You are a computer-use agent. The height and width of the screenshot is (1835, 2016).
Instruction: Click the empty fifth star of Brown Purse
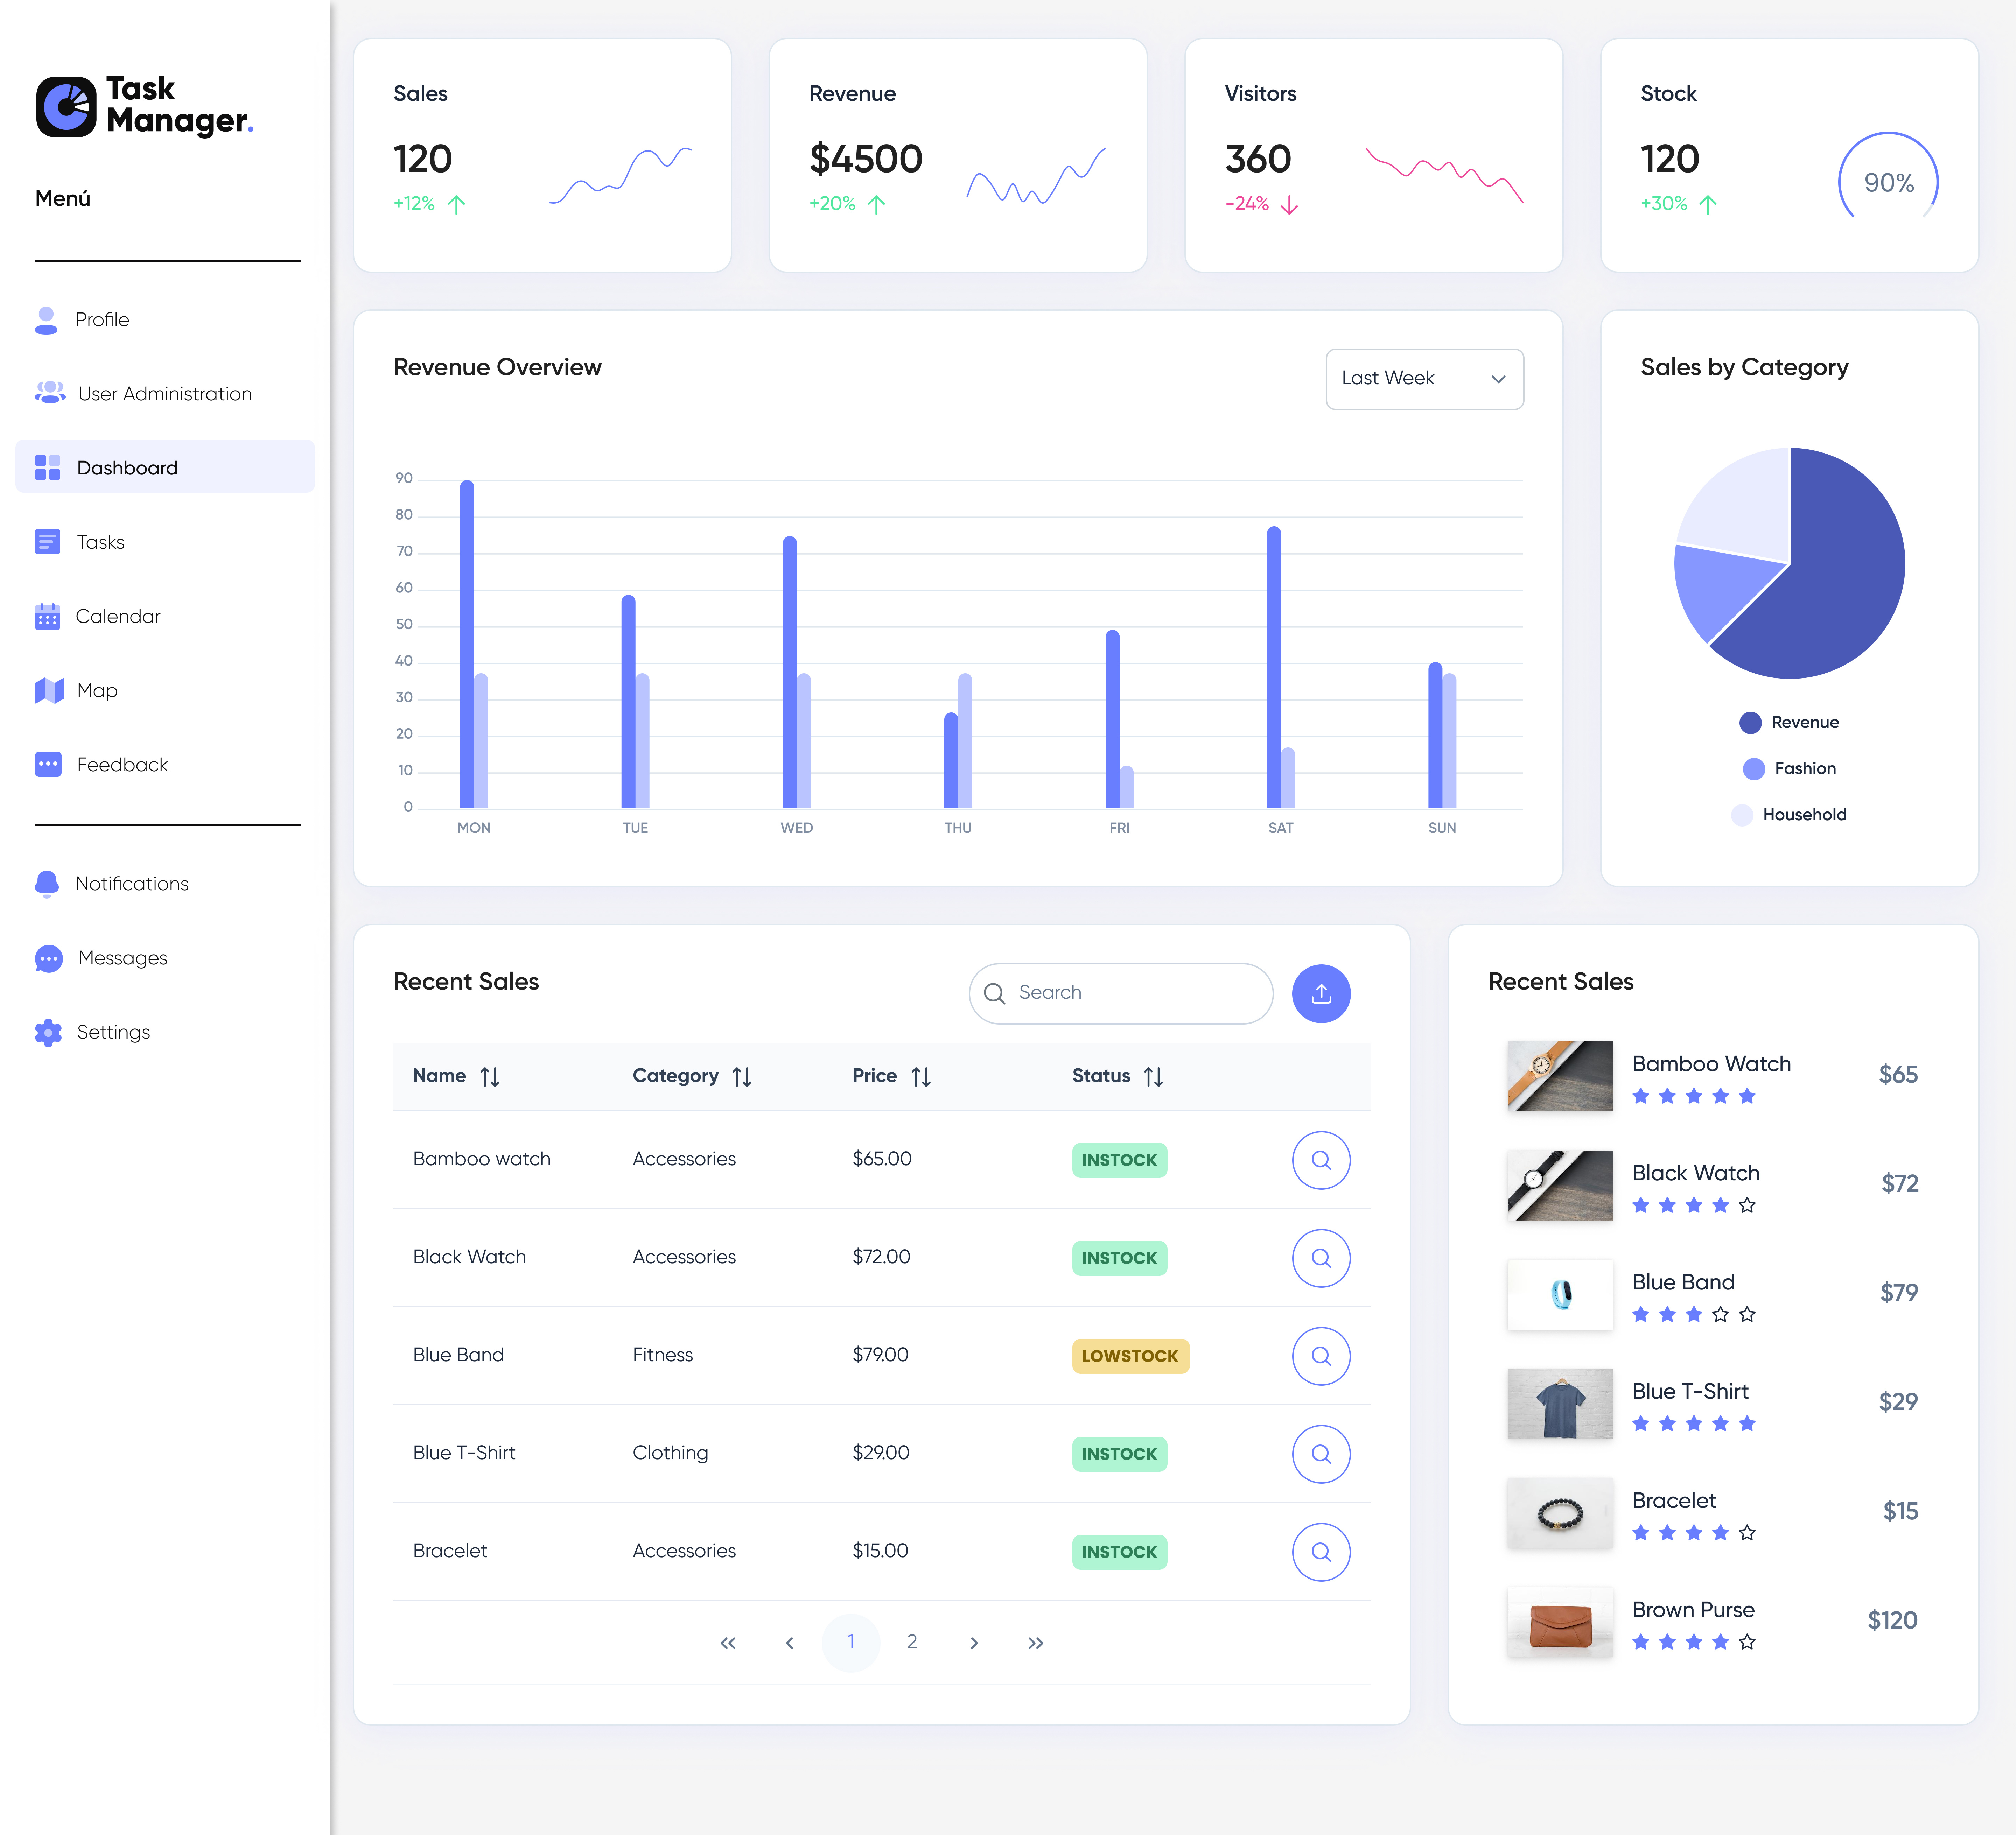tap(1747, 1642)
